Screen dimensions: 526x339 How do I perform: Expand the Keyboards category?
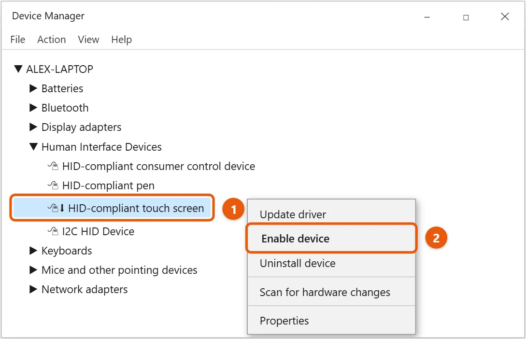pos(33,251)
